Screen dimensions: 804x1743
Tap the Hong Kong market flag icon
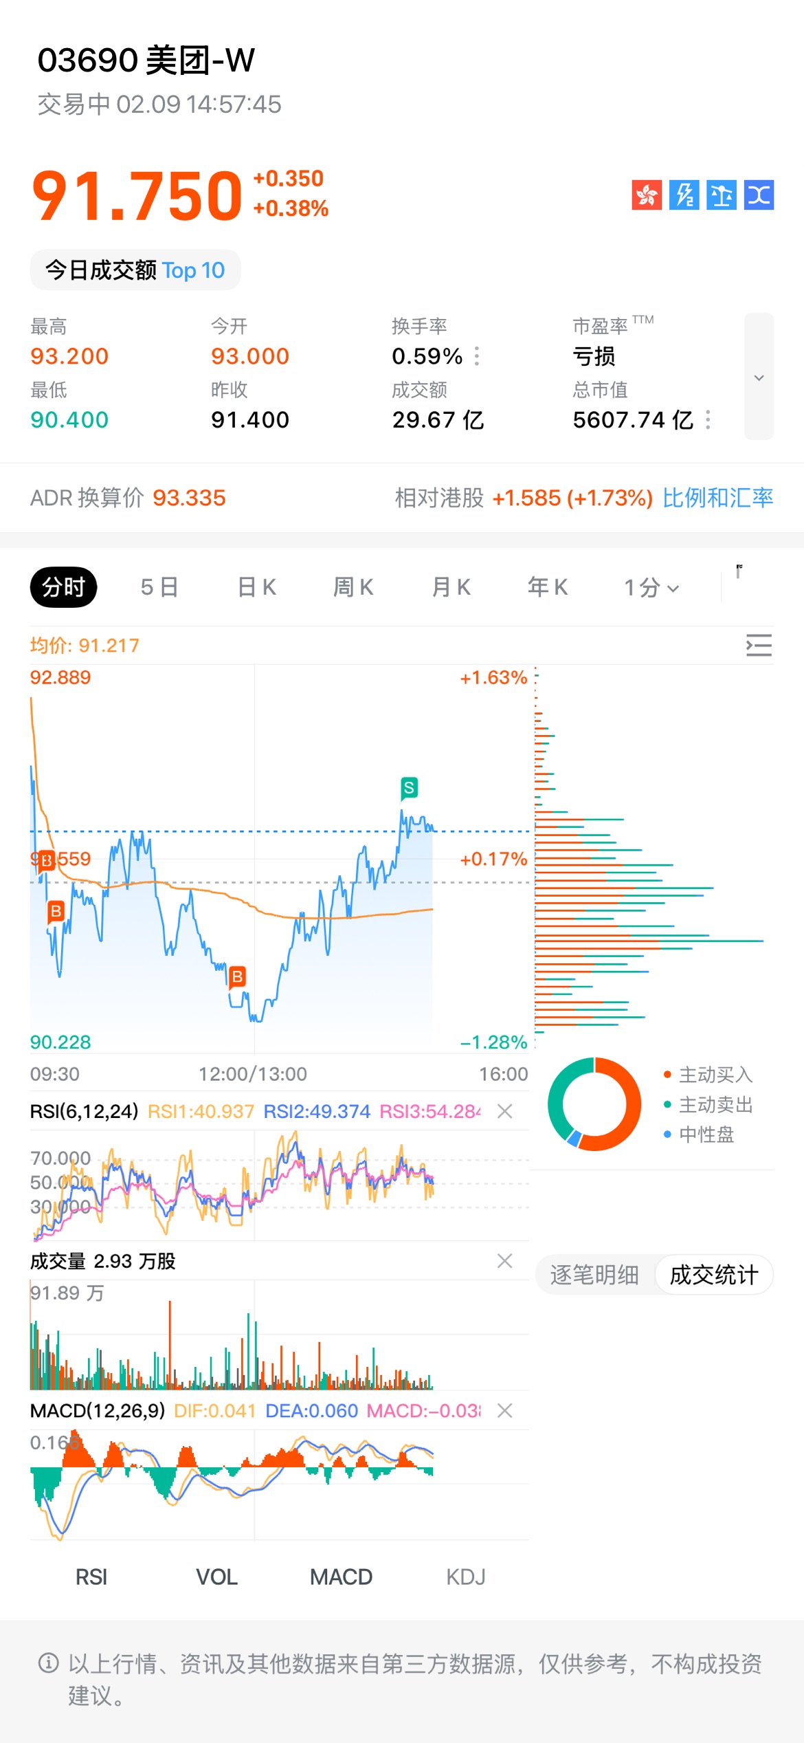[x=647, y=195]
